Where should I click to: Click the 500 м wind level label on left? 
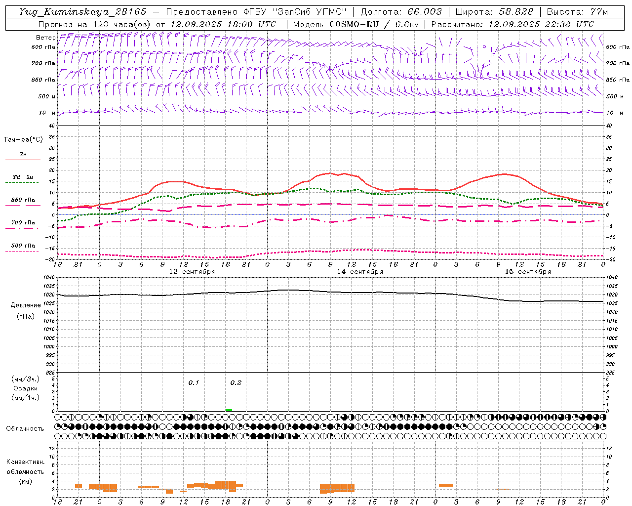[x=47, y=96]
